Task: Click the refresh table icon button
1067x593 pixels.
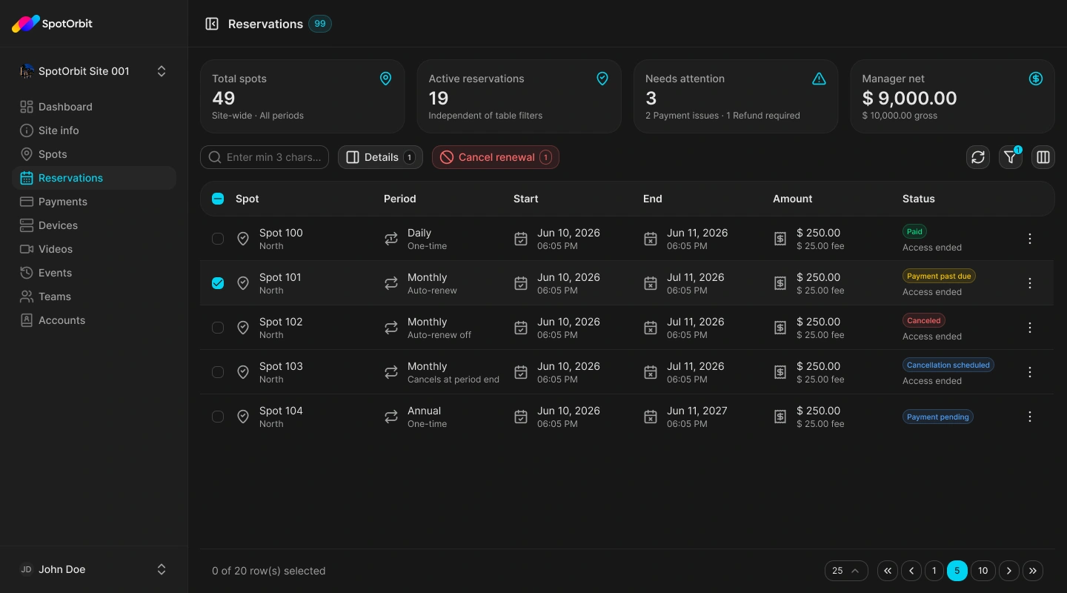Action: click(x=978, y=157)
